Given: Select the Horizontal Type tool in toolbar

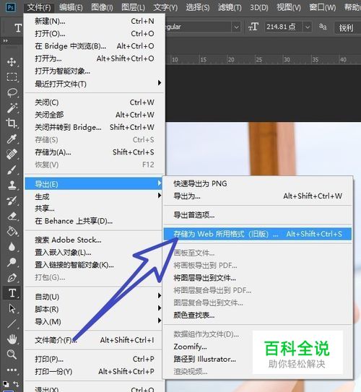Looking at the screenshot, I should coord(12,293).
